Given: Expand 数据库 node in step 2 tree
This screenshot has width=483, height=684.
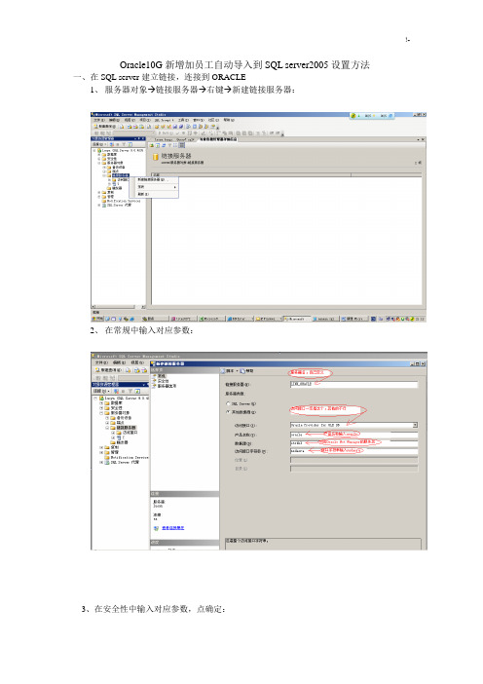Looking at the screenshot, I should (101, 403).
